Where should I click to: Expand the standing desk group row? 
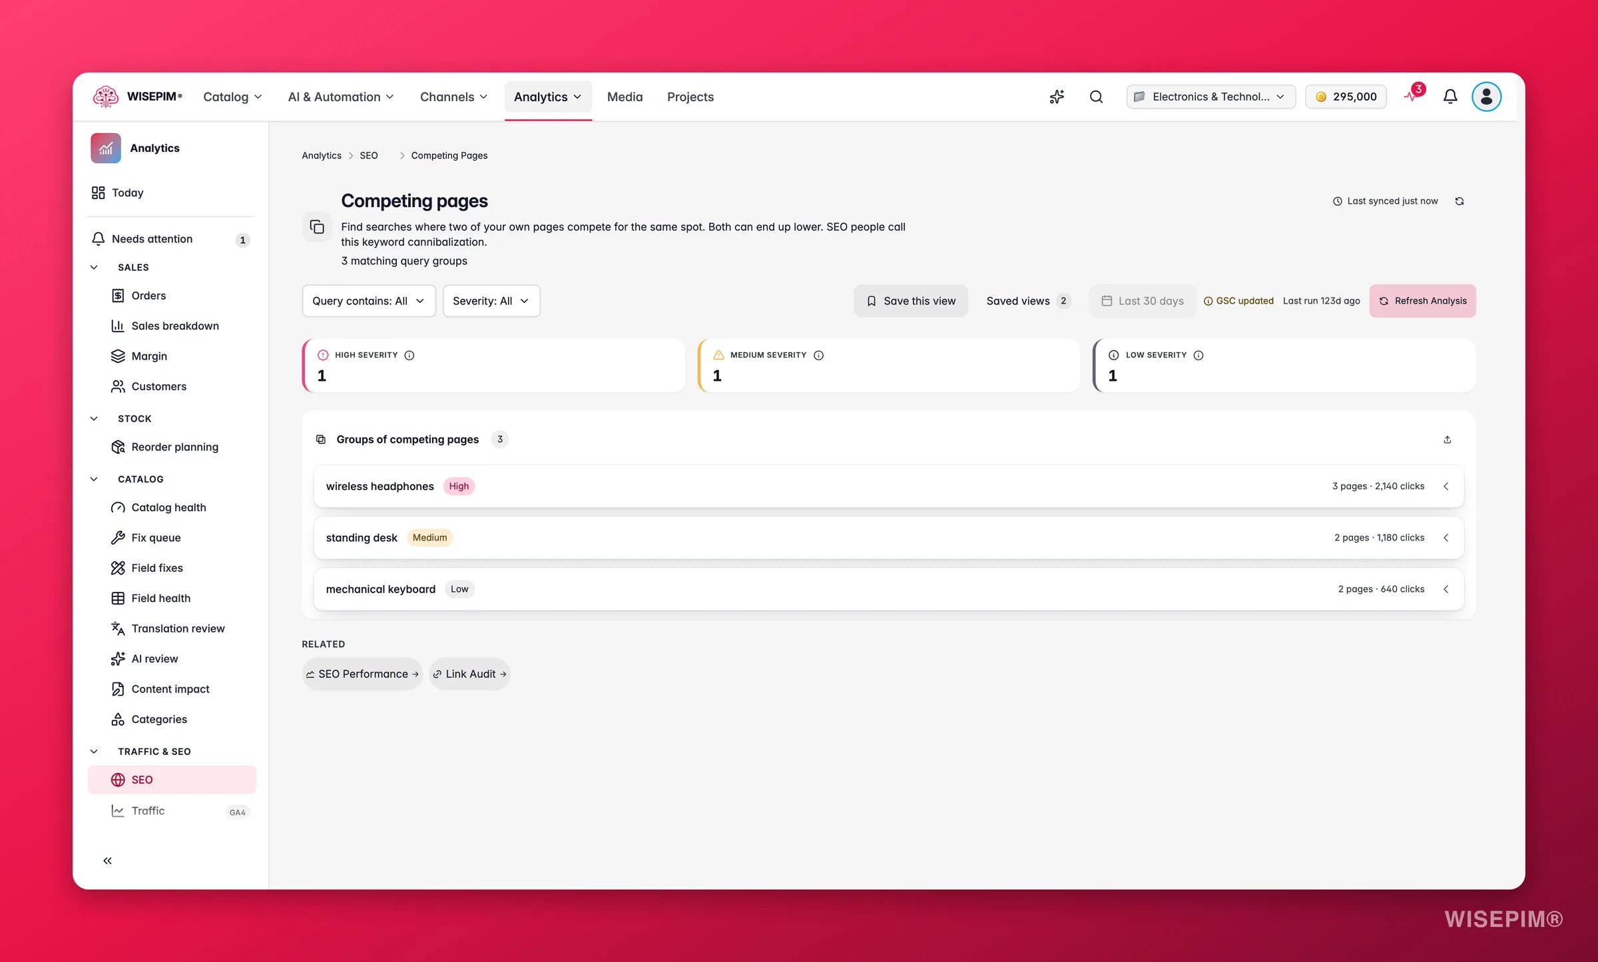pyautogui.click(x=888, y=537)
